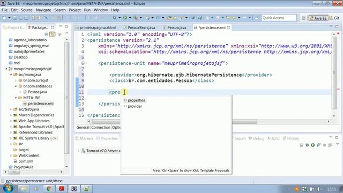Switch to the Project Explorer view tab
The height and width of the screenshot is (193, 343).
(x=13, y=27)
